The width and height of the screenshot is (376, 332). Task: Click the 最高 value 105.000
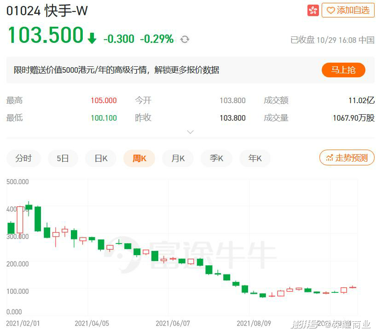104,100
